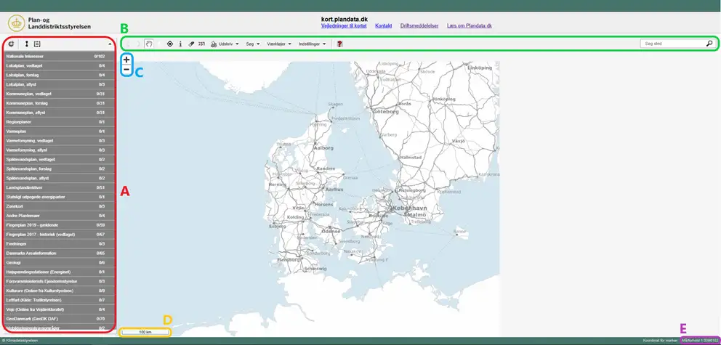The image size is (721, 345).
Task: Select the pan hand tool
Action: (x=149, y=44)
